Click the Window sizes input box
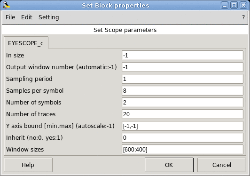Viewport: 250px width, 176px height. click(182, 150)
